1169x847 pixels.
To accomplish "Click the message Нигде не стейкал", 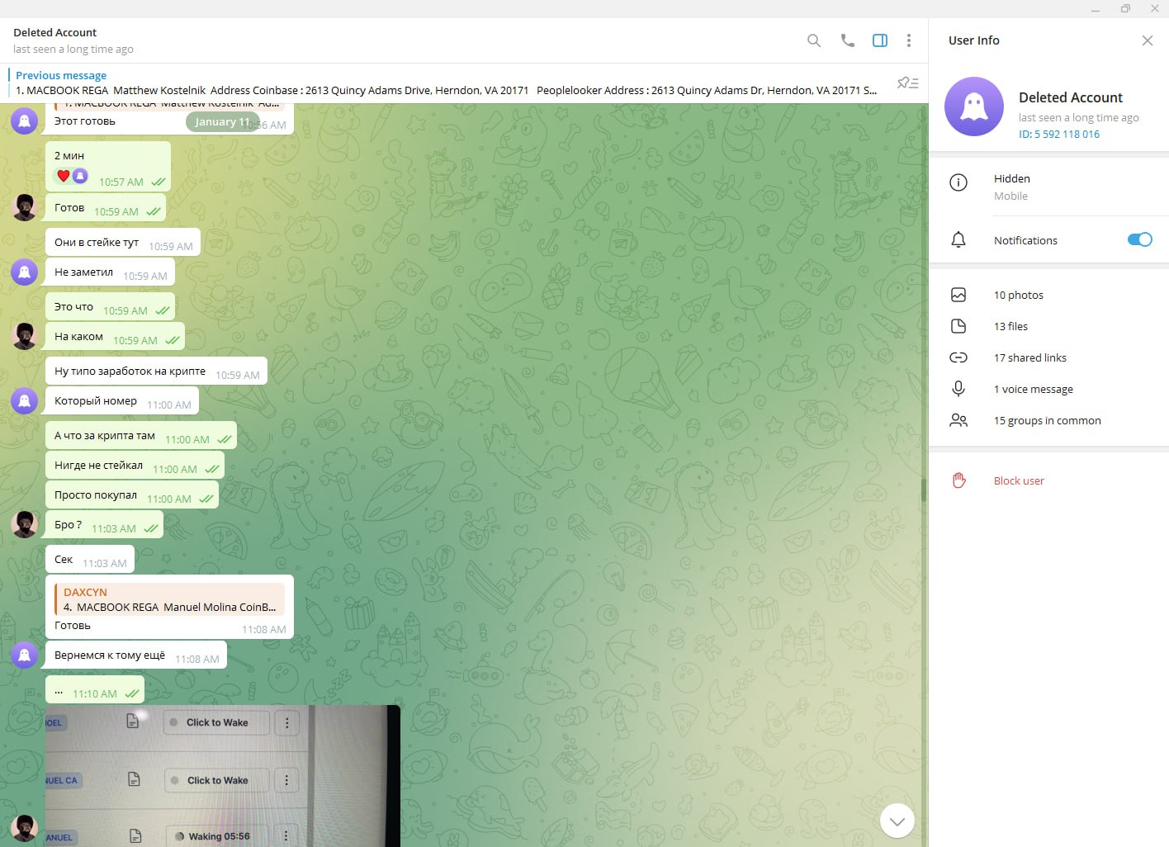I will (x=135, y=466).
